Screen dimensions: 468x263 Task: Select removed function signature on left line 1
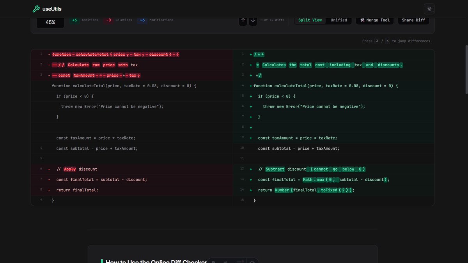tap(132, 55)
